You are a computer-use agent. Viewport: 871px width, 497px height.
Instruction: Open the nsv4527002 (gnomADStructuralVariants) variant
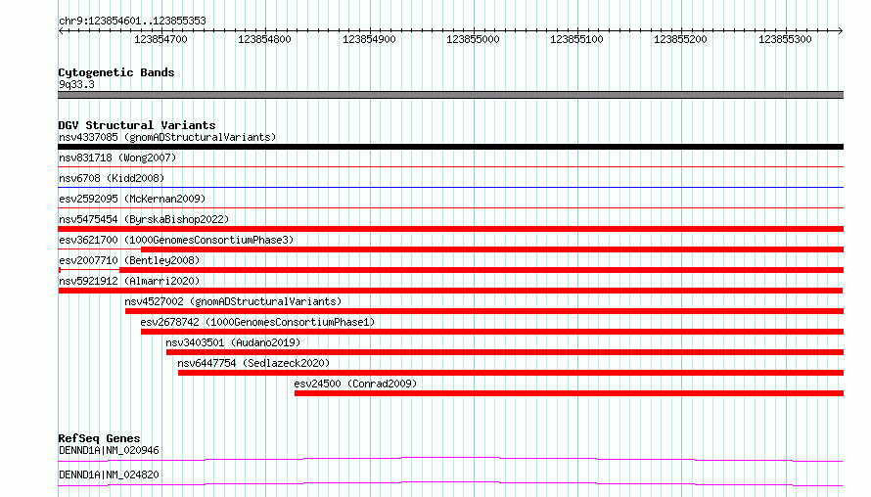[233, 301]
